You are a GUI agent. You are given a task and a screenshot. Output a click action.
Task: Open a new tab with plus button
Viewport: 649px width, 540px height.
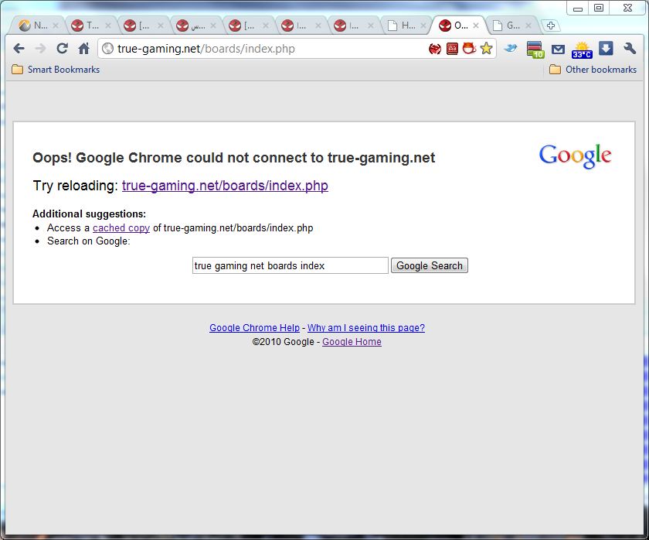pos(551,26)
